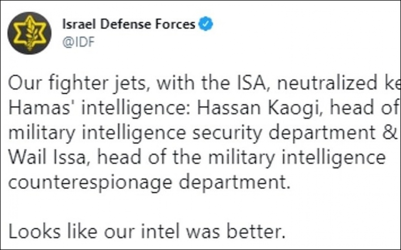This screenshot has height=250, width=401.
Task: Click the blue verified badge
Action: pyautogui.click(x=205, y=24)
